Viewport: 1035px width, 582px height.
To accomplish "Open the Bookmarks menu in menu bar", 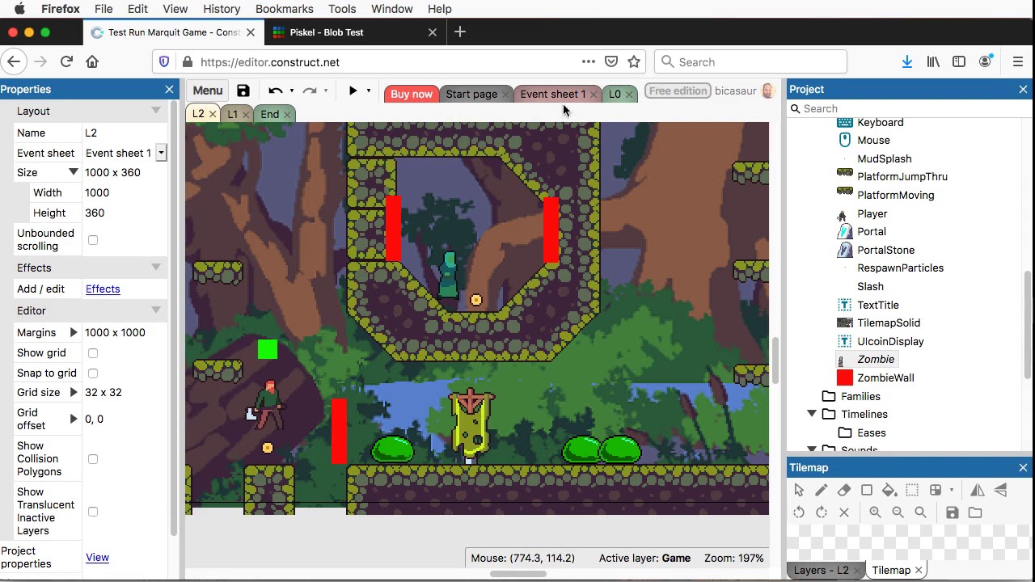I will 285,9.
